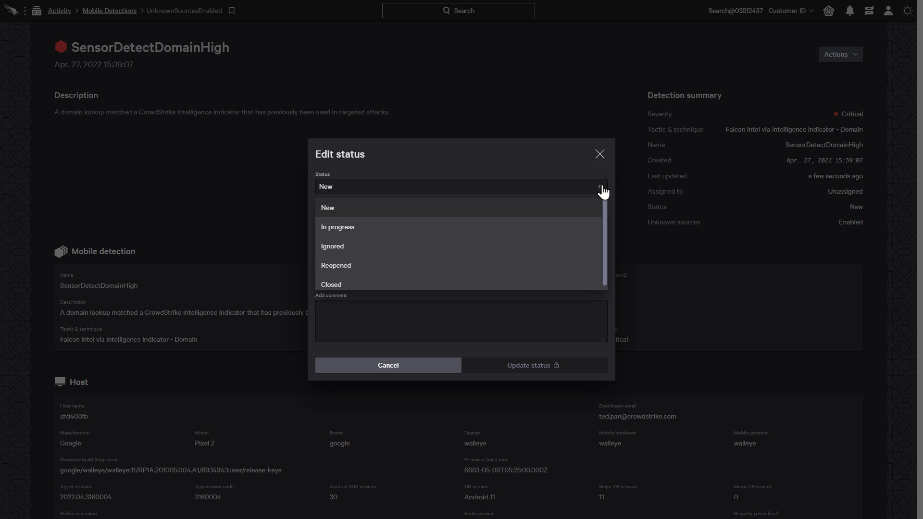Open the notifications bell

tap(849, 11)
